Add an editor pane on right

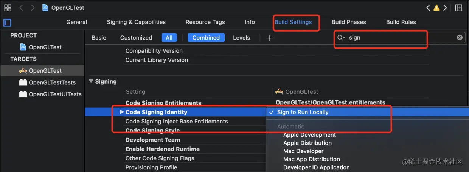(x=459, y=8)
